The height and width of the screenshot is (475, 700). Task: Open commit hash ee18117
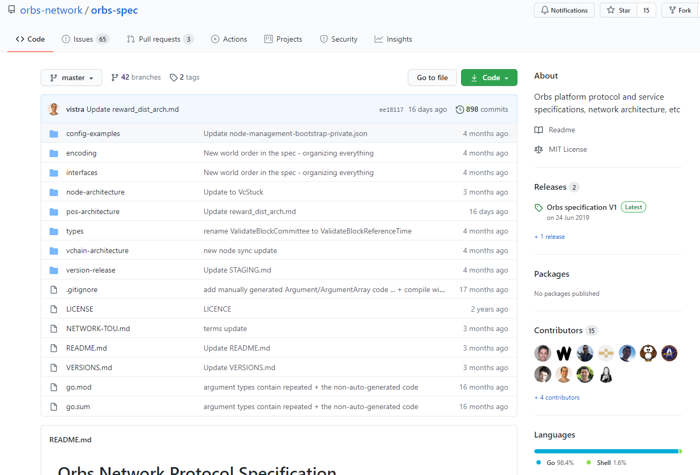[x=391, y=110]
